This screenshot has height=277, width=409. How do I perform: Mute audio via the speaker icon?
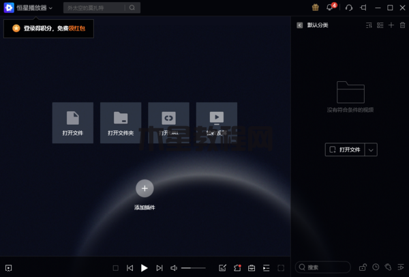174,268
